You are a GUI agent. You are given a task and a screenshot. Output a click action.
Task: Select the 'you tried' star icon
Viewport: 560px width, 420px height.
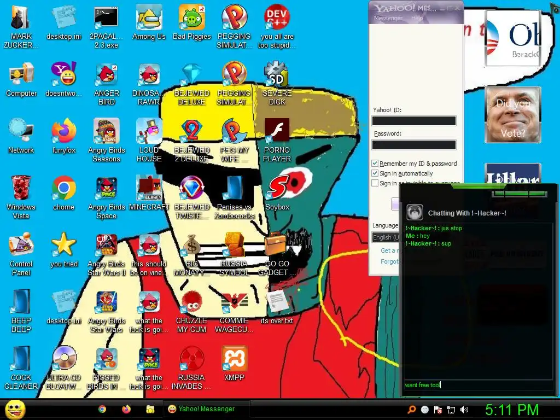[x=64, y=249]
